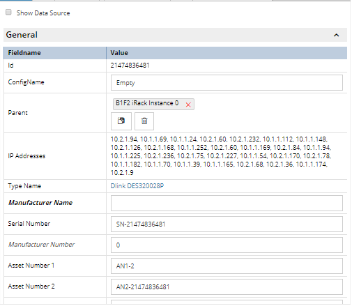
Task: Select the IP Addresses value text
Action: click(x=221, y=156)
